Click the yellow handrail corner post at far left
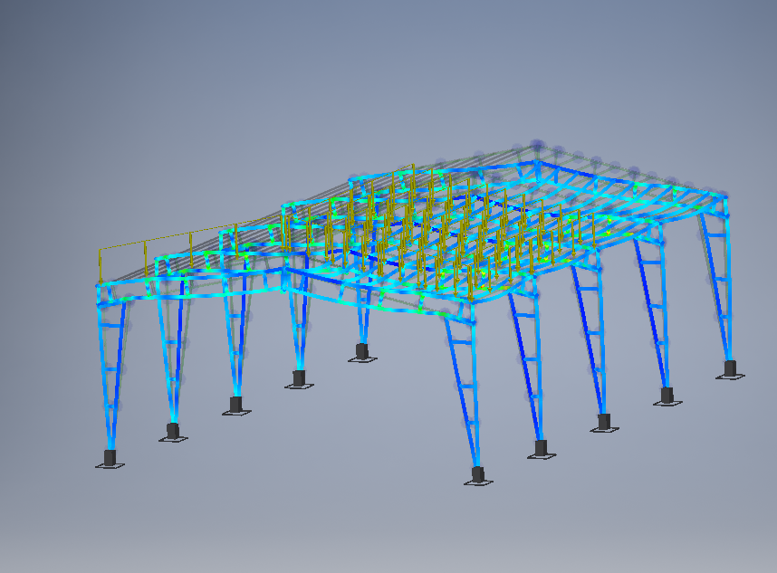This screenshot has width=777, height=573. (x=100, y=264)
